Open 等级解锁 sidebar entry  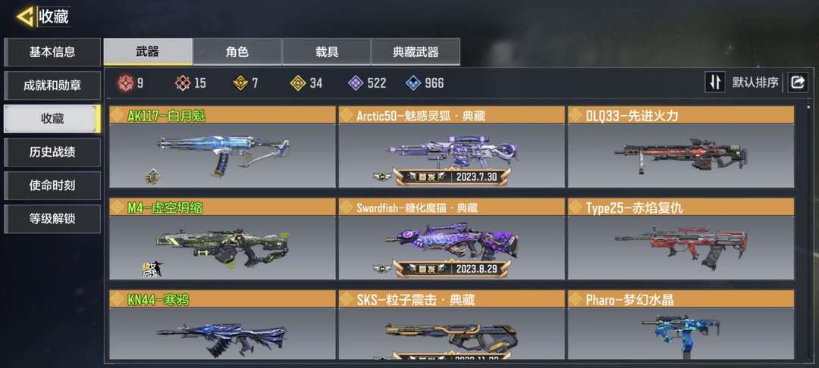[52, 219]
